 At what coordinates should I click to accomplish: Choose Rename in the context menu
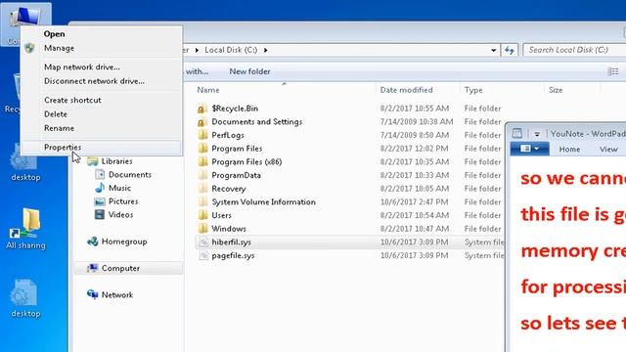(x=59, y=128)
